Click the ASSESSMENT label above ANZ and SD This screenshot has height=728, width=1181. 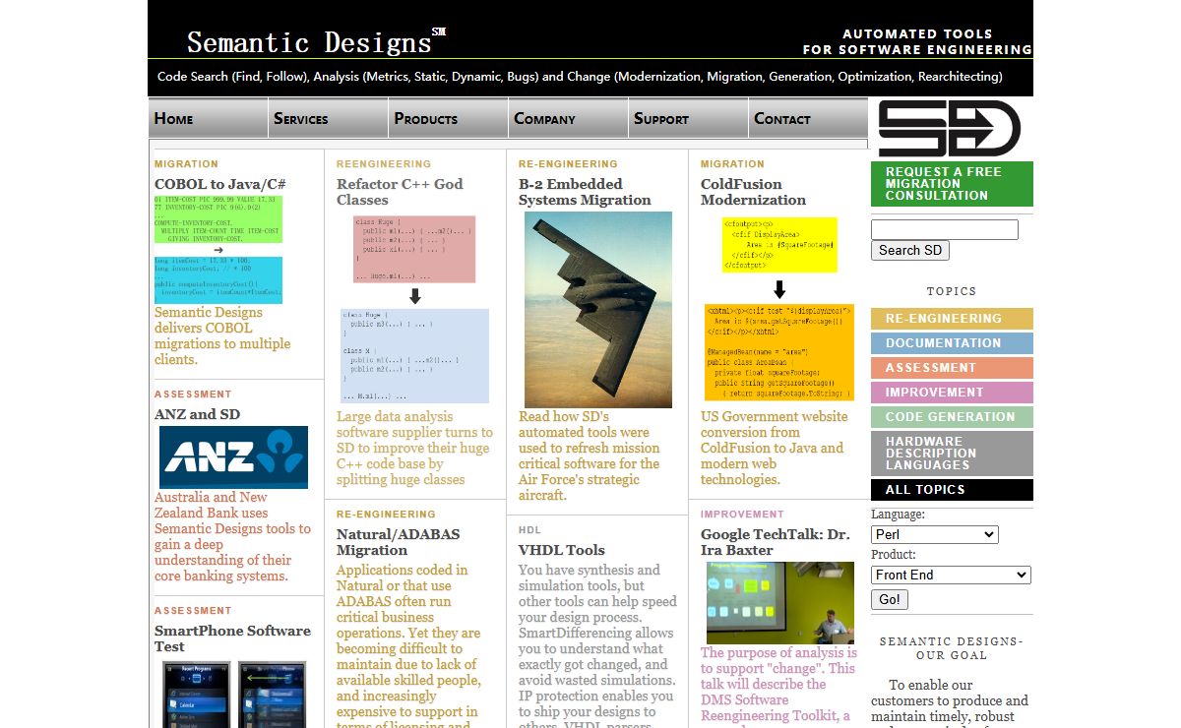pyautogui.click(x=193, y=394)
